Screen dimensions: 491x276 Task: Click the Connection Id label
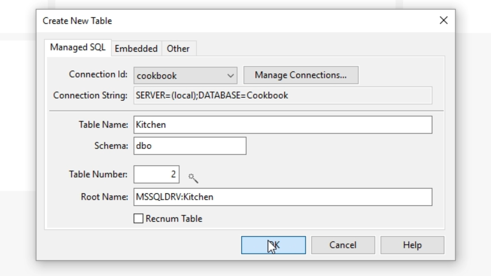tap(98, 74)
